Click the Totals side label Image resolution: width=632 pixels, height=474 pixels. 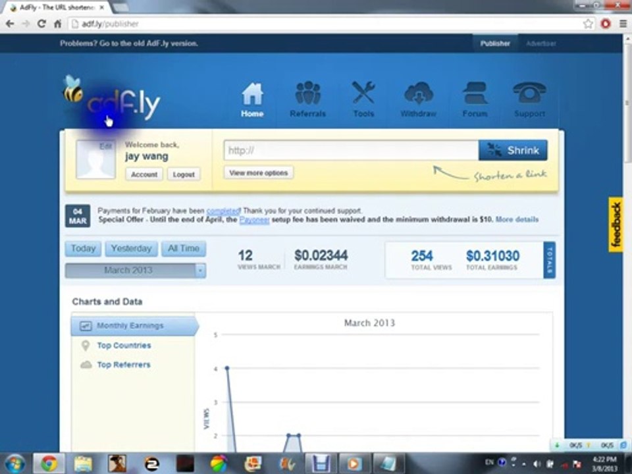tap(549, 260)
